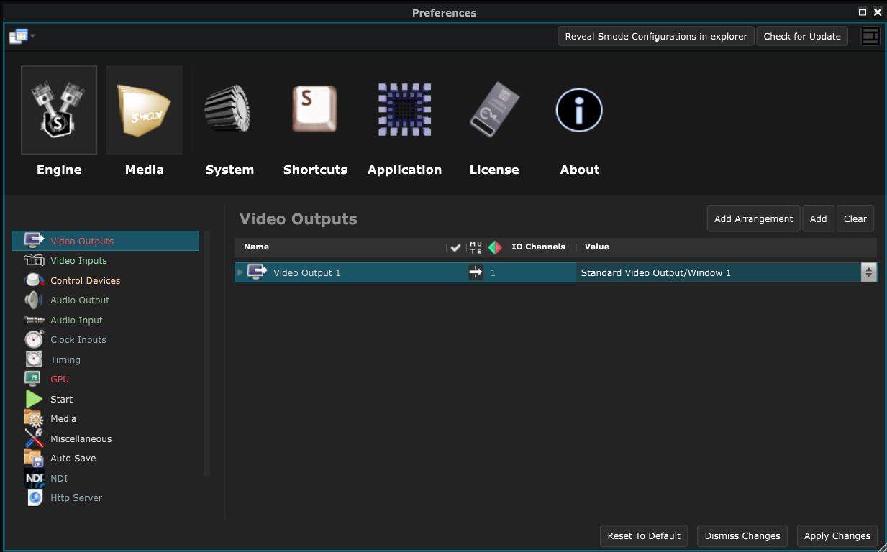The image size is (887, 552).
Task: Click the Timing clock icon
Action: click(x=34, y=359)
